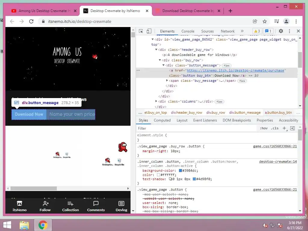Activate the inspect element picker icon

click(141, 31)
